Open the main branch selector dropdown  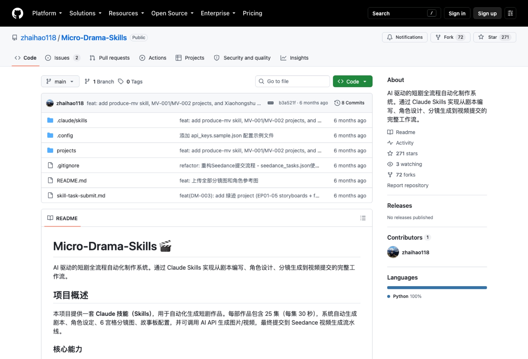coord(60,81)
